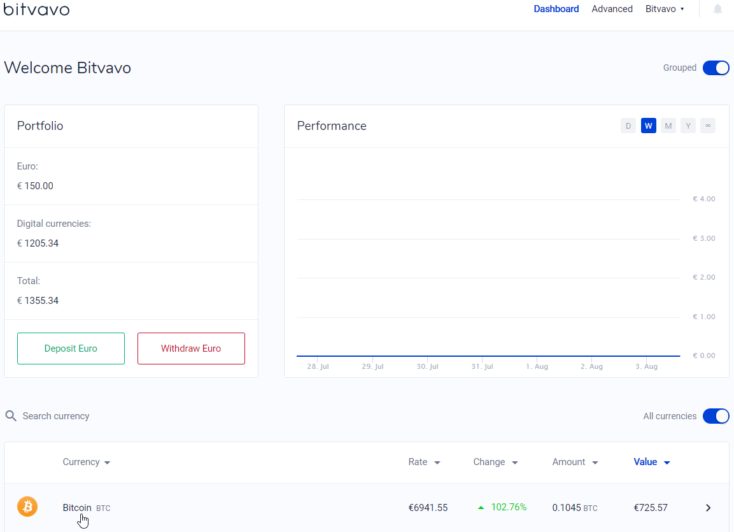
Task: Click the € 1205.34 digital currencies value
Action: (38, 243)
